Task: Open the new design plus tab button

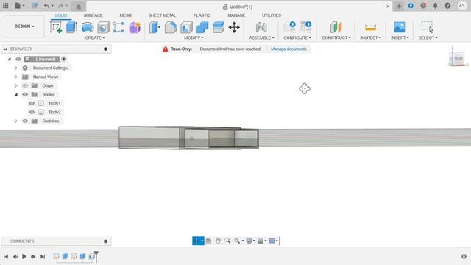Action: (399, 7)
